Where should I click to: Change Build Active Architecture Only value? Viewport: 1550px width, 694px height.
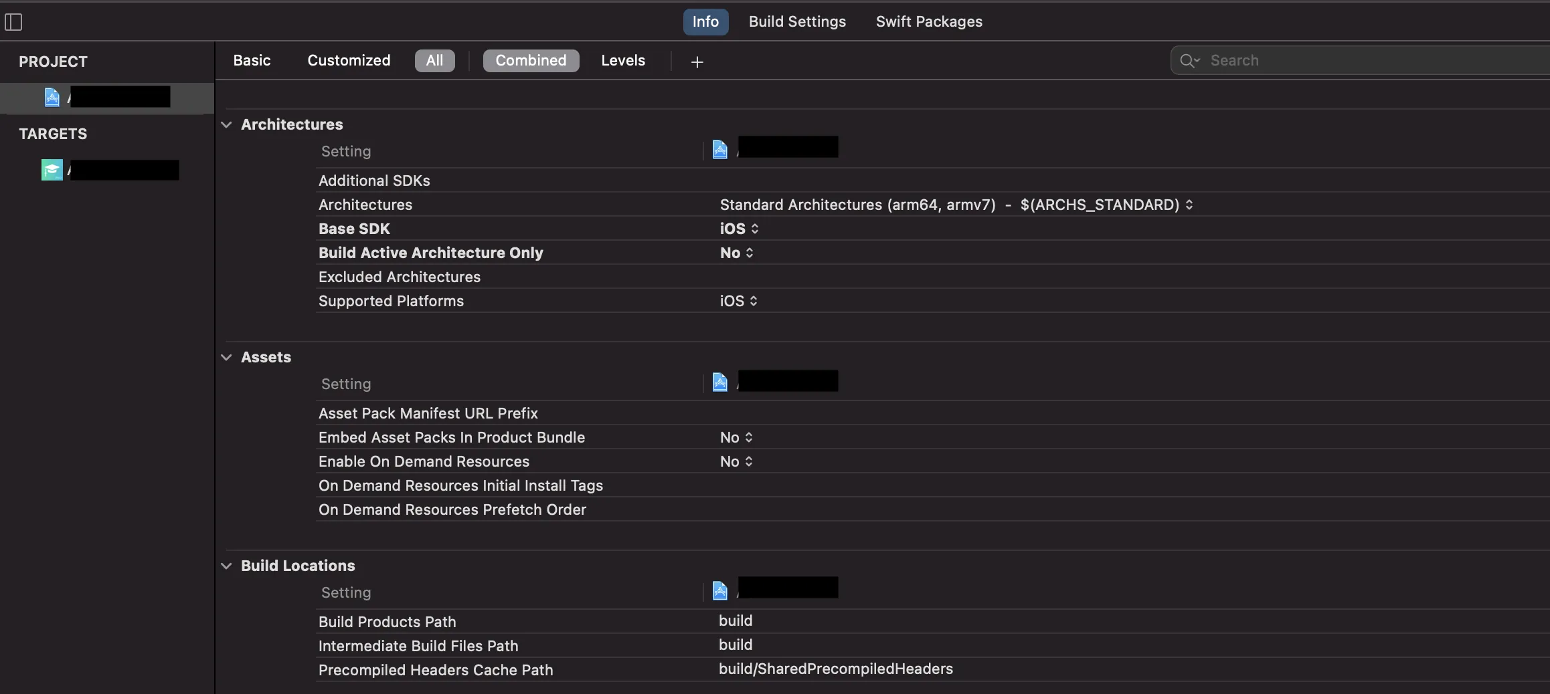tap(737, 253)
